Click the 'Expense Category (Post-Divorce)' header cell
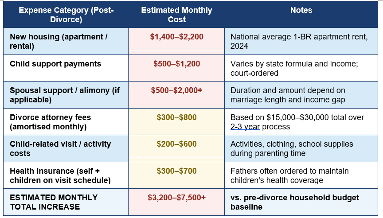Screen dimensions: 383x218 point(66,15)
